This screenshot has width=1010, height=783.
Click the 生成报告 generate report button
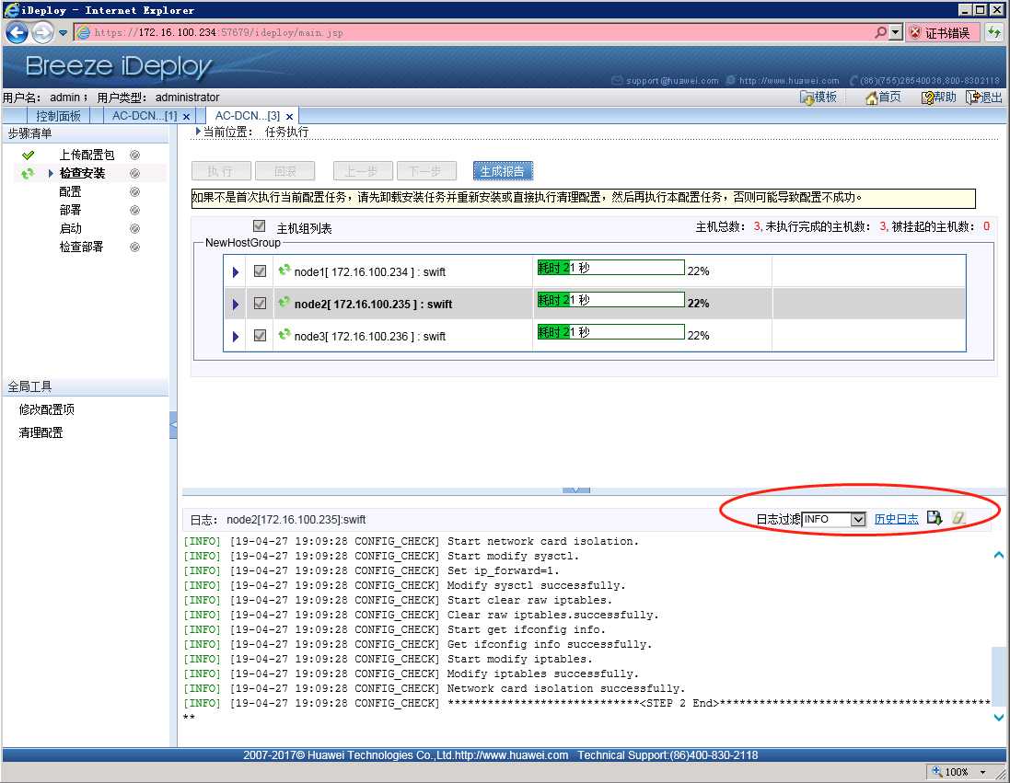pos(503,170)
